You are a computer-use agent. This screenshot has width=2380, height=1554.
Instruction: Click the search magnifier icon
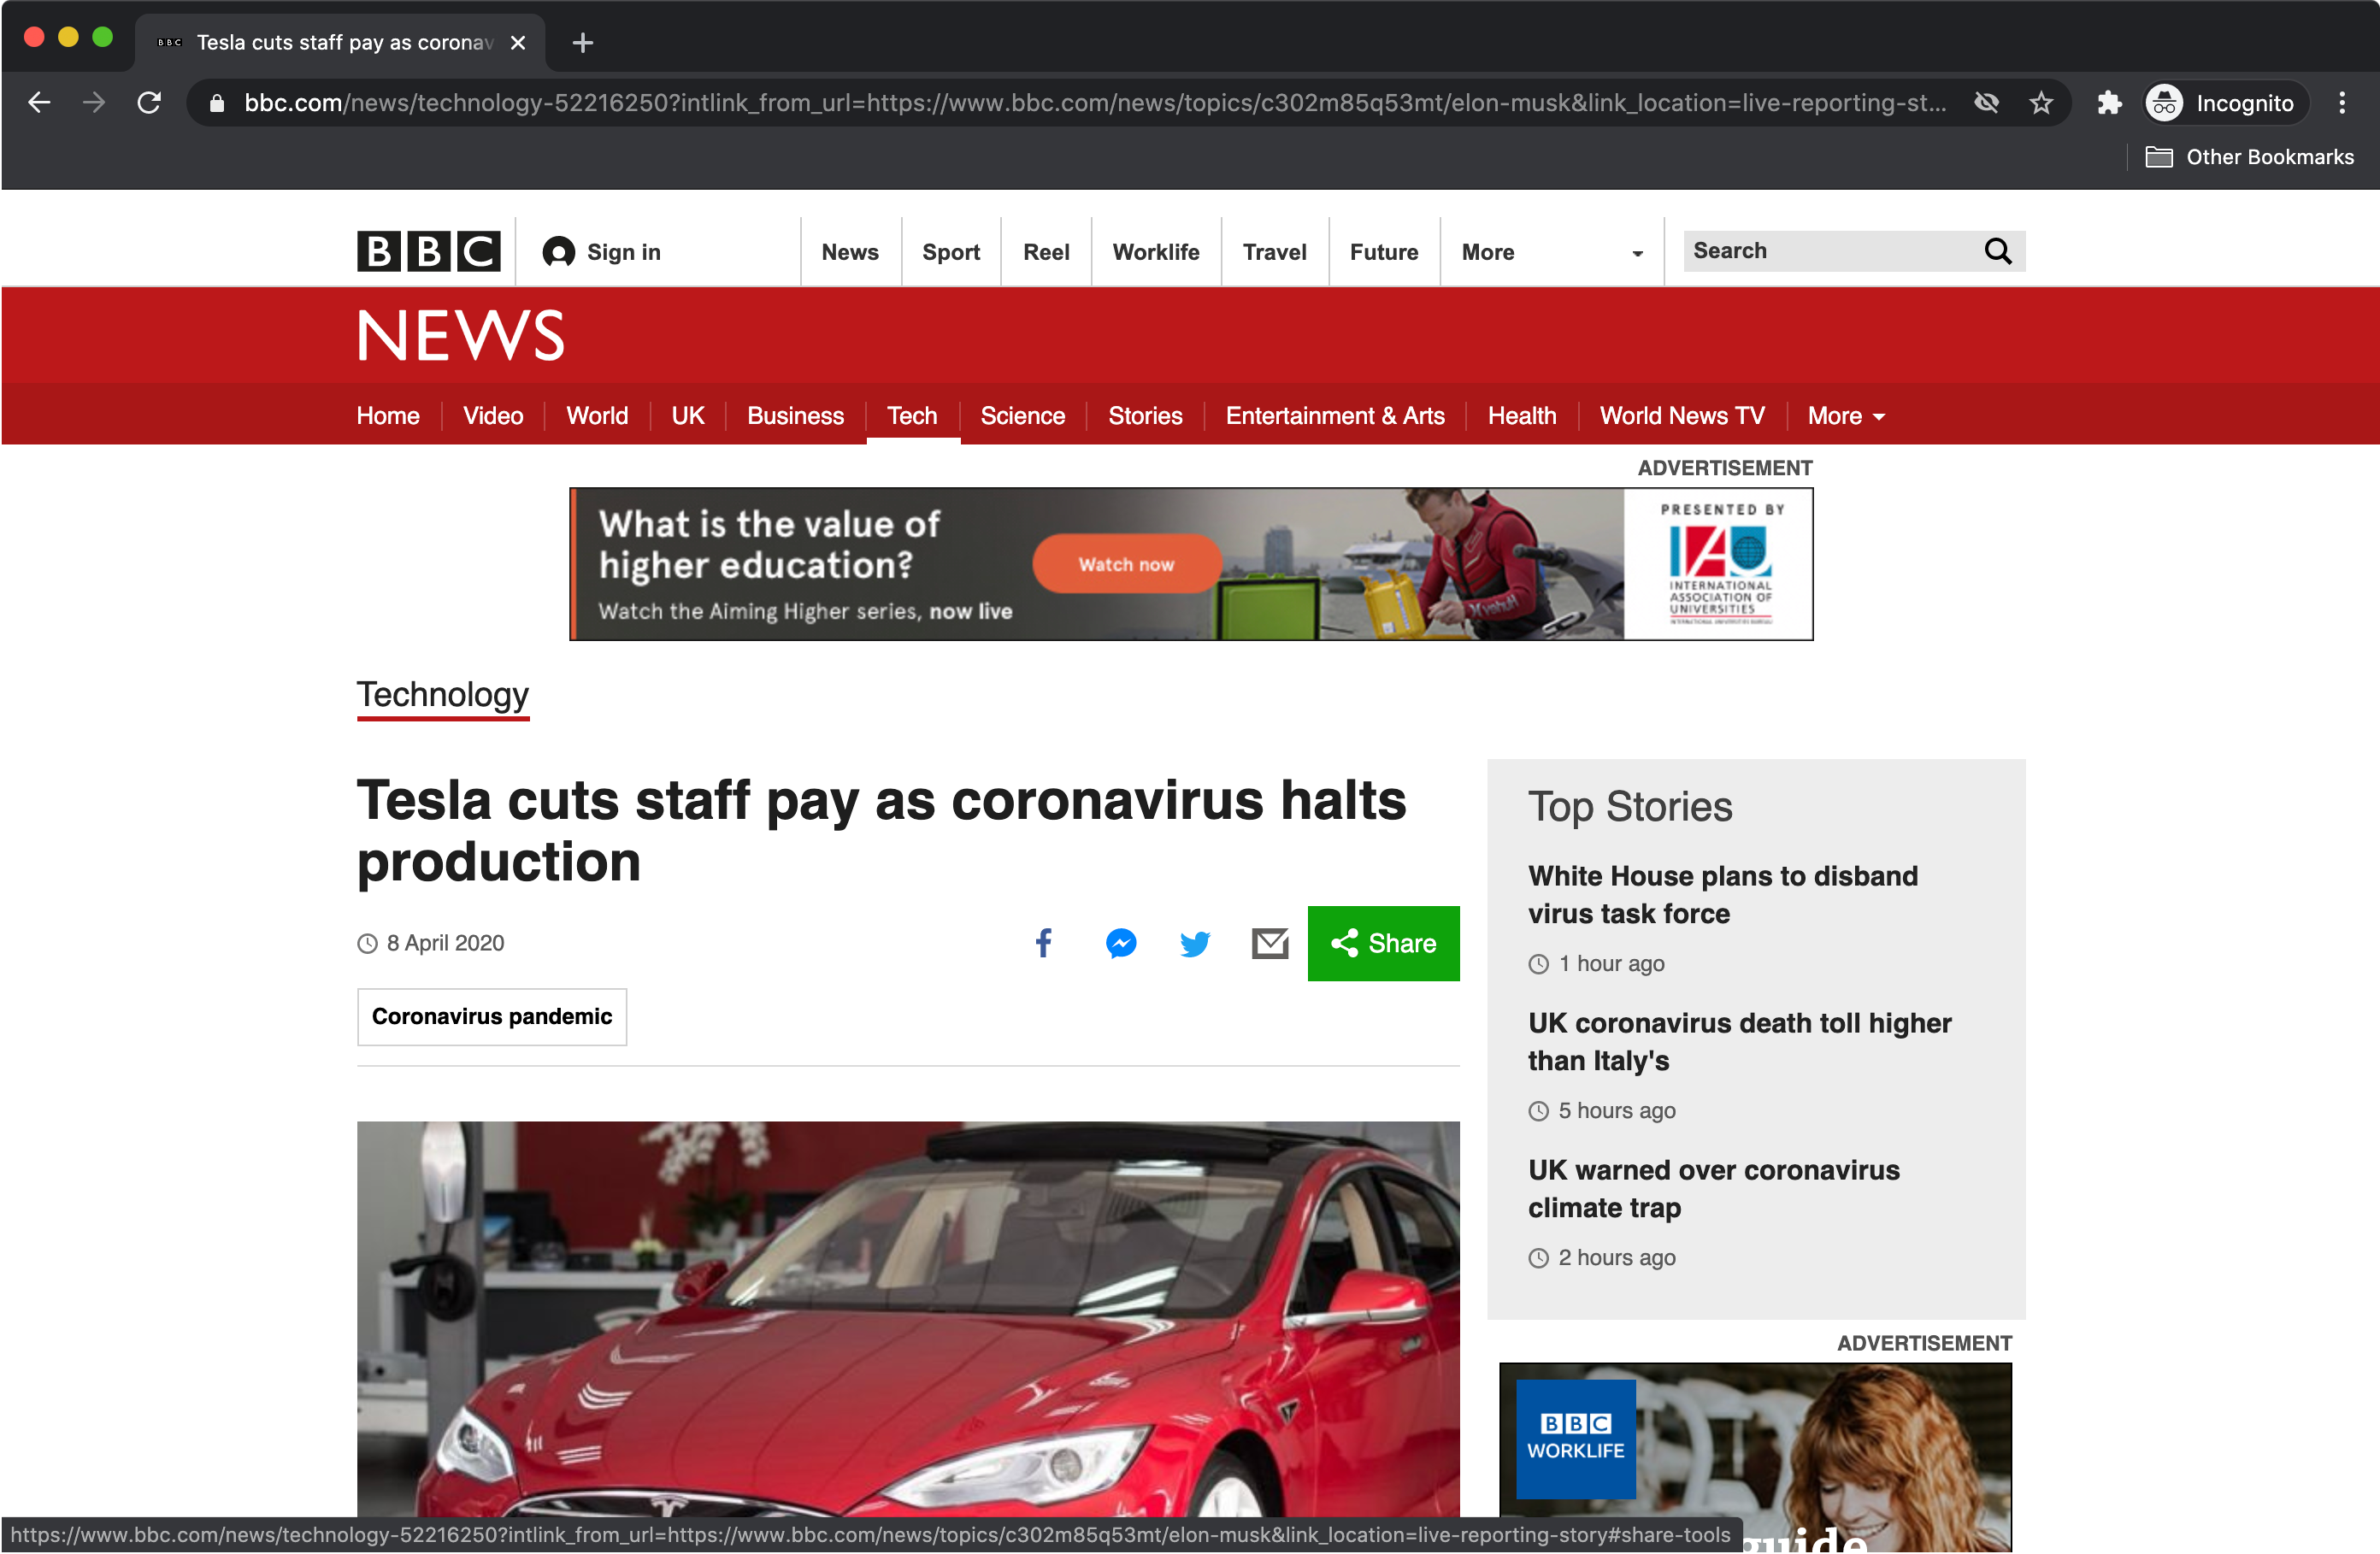1998,251
